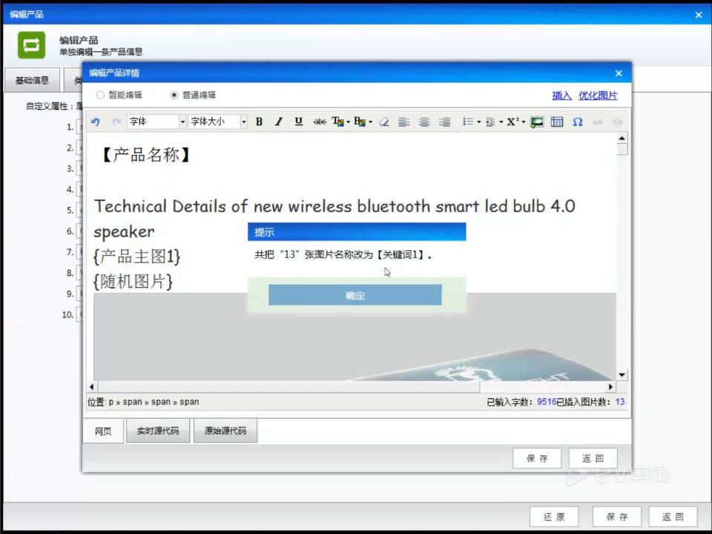Click 确定 in the 提示 dialog
The image size is (712, 534).
pos(355,295)
